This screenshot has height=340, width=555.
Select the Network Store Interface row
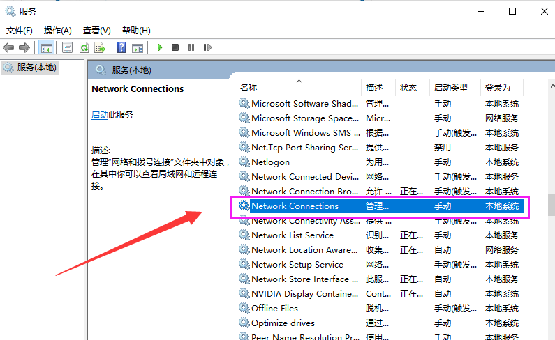(x=380, y=279)
